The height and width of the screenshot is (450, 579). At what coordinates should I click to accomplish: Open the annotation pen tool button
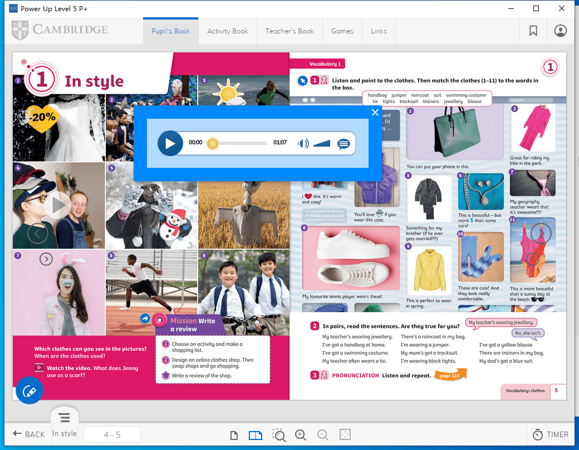coord(29,390)
